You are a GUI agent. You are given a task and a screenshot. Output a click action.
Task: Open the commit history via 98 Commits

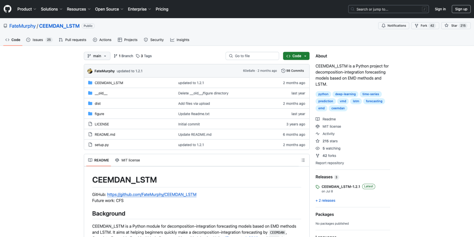[x=293, y=70]
